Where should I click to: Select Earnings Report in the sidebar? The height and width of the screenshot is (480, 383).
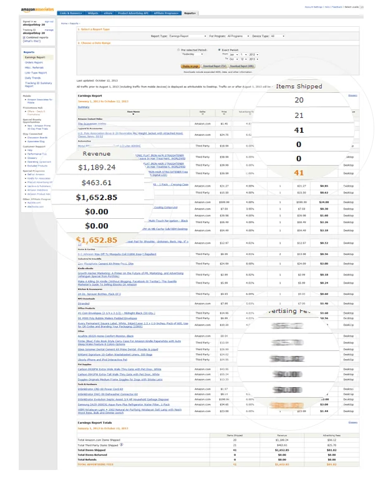pos(35,57)
